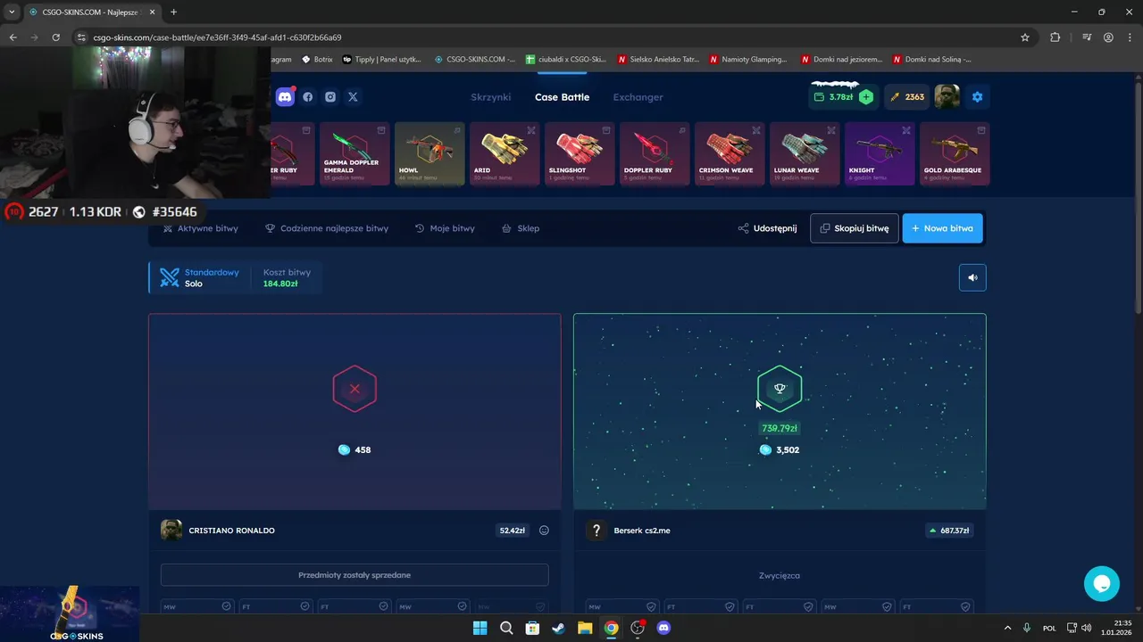
Task: Click the 687.37zł winnings badge
Action: click(949, 531)
